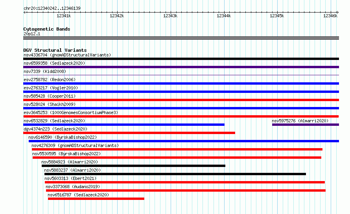Select the blue nsv6532829 variant bar
The image size is (350, 214).
(124, 125)
